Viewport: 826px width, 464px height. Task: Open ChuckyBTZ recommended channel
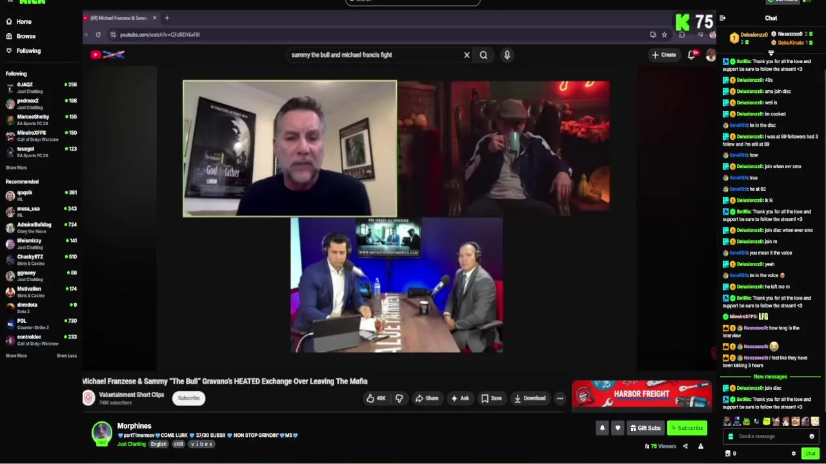pyautogui.click(x=41, y=260)
